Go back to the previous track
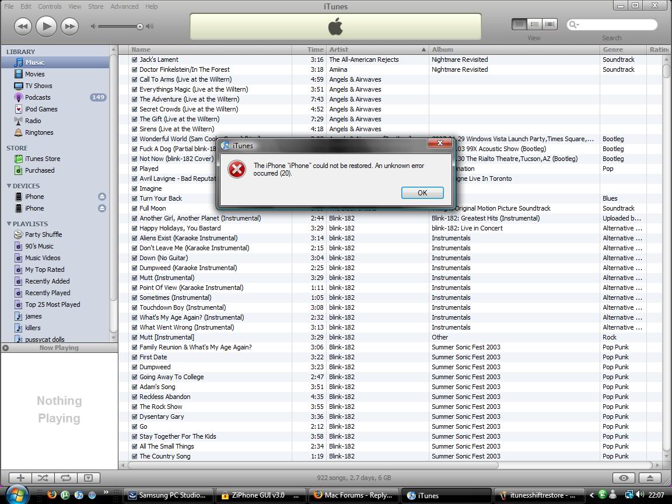 click(23, 27)
